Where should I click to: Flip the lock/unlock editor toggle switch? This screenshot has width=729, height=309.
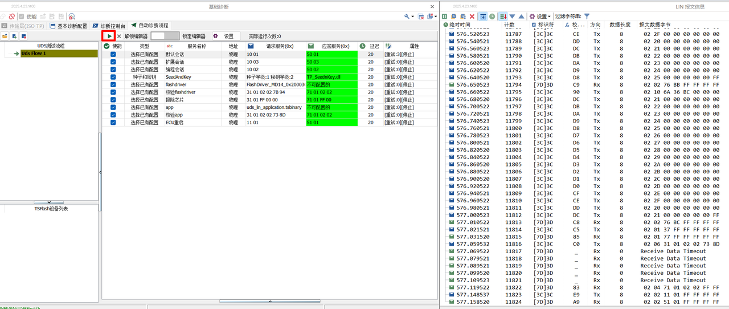click(x=165, y=36)
